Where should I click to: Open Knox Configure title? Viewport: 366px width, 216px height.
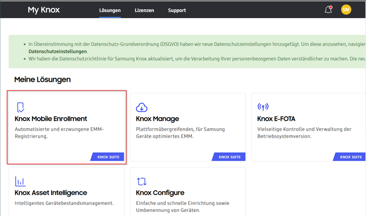[x=160, y=193]
